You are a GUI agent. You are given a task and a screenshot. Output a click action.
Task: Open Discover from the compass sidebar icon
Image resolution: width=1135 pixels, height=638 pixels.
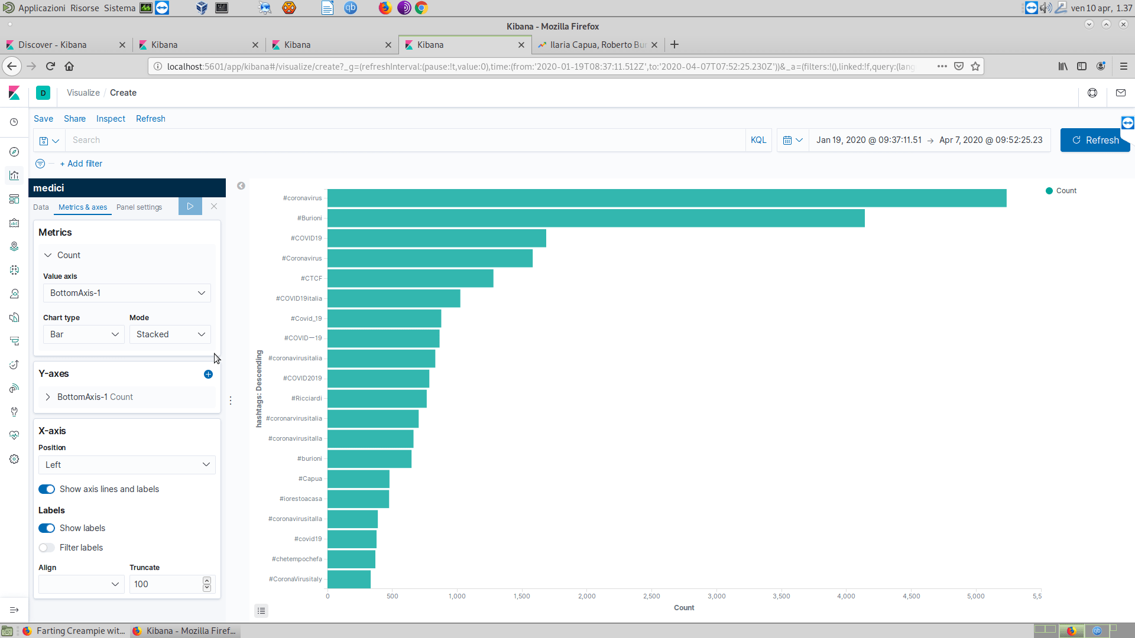point(14,152)
